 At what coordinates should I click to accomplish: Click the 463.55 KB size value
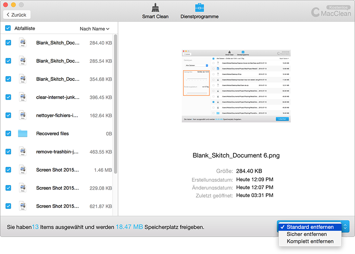[x=101, y=152]
